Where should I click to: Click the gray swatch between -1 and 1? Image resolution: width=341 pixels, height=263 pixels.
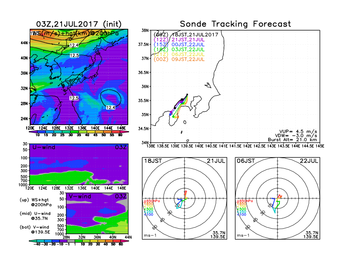pyautogui.click(x=71, y=241)
